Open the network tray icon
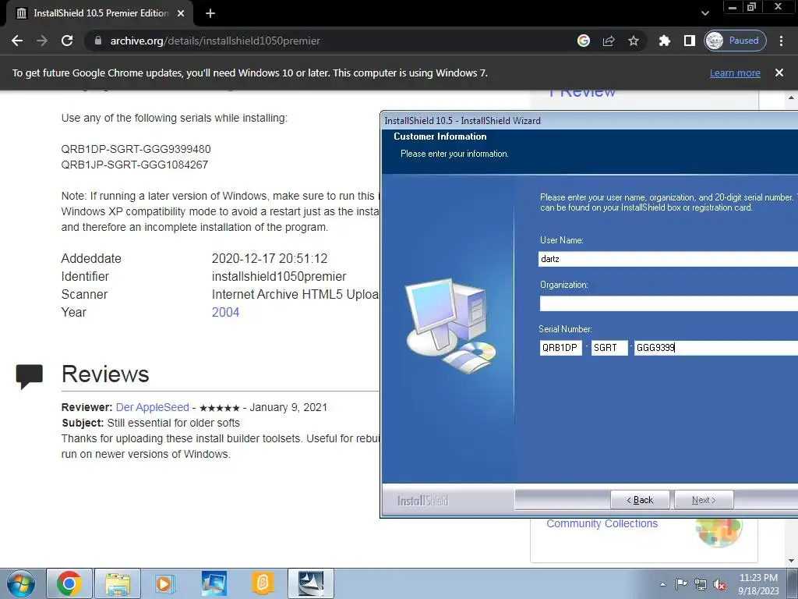Viewport: 798px width, 599px height. click(701, 585)
